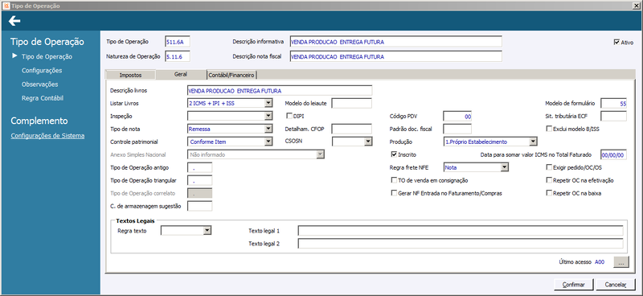Click the Tipo de Operação antigo field

tap(199, 167)
